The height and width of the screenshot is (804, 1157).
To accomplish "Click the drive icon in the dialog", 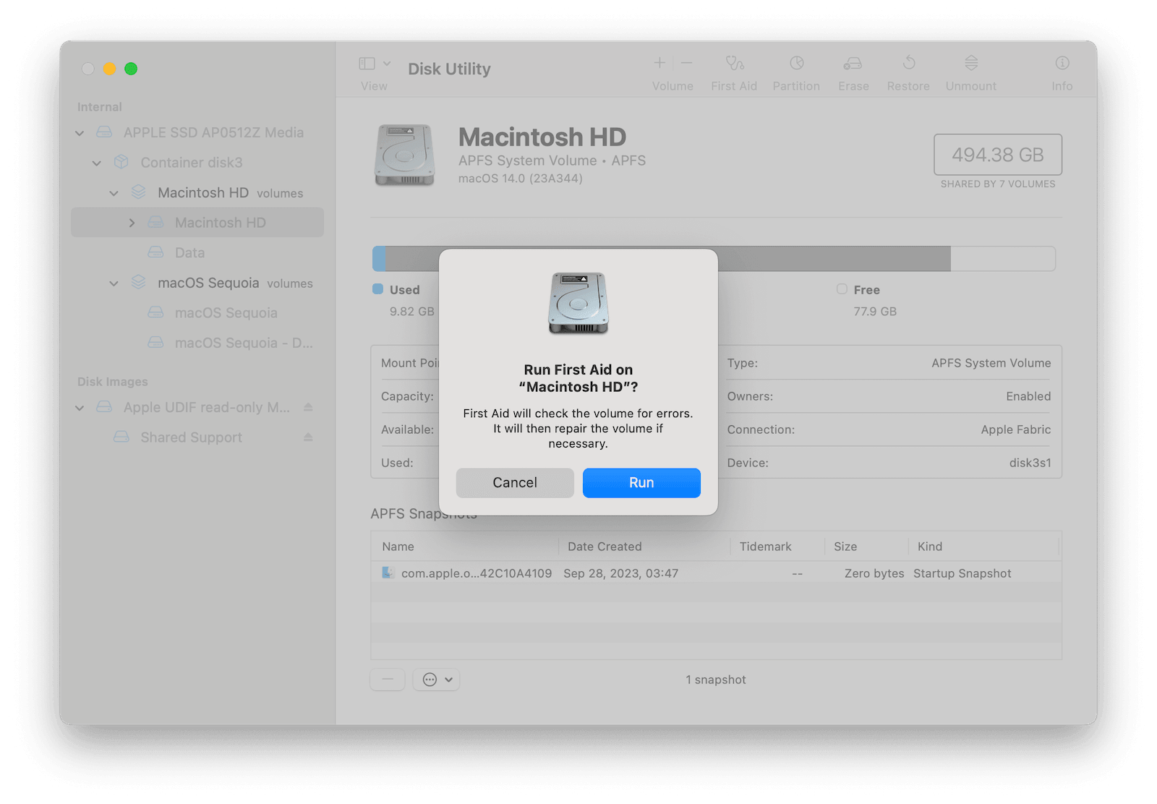I will pos(578,303).
